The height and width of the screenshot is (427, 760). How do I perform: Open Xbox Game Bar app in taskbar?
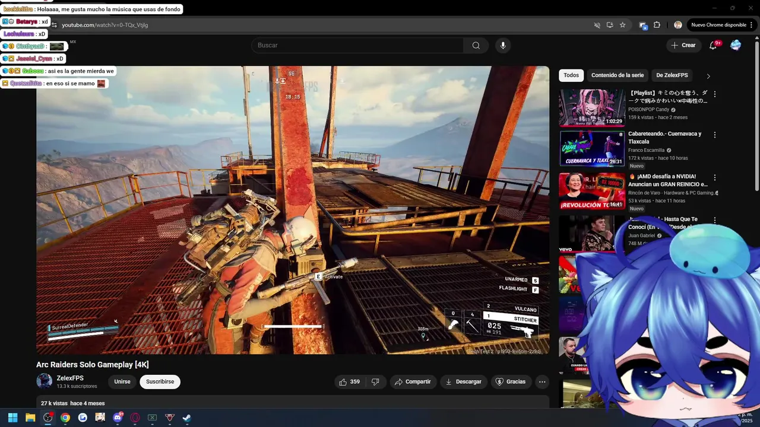click(x=152, y=418)
